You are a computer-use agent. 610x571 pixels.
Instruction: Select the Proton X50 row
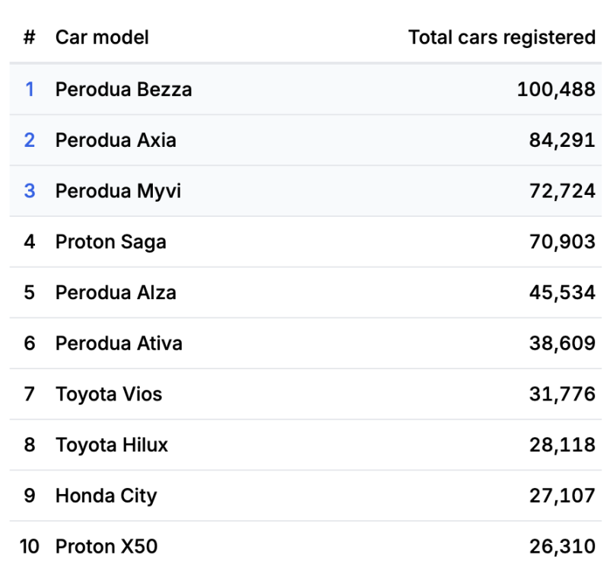[x=106, y=546]
